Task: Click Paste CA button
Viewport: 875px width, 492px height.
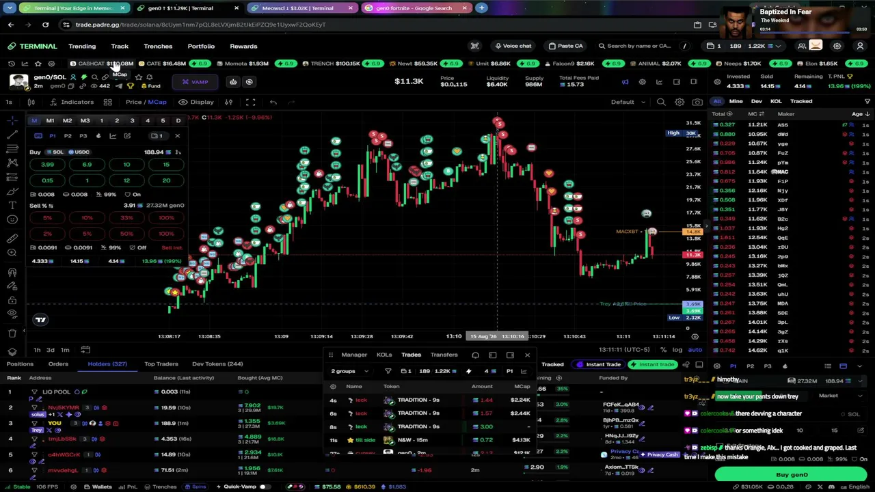Action: pyautogui.click(x=565, y=46)
